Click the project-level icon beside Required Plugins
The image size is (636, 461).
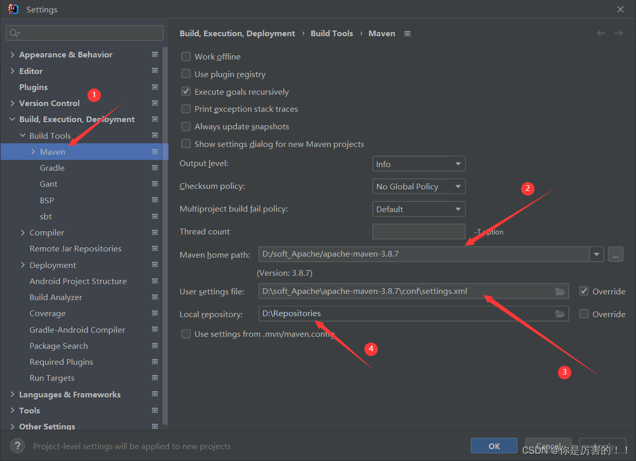coord(155,362)
